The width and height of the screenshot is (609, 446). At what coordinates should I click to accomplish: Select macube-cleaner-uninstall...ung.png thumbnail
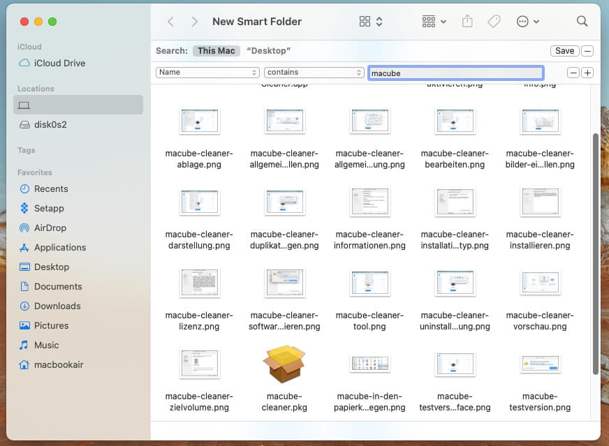pyautogui.click(x=455, y=283)
